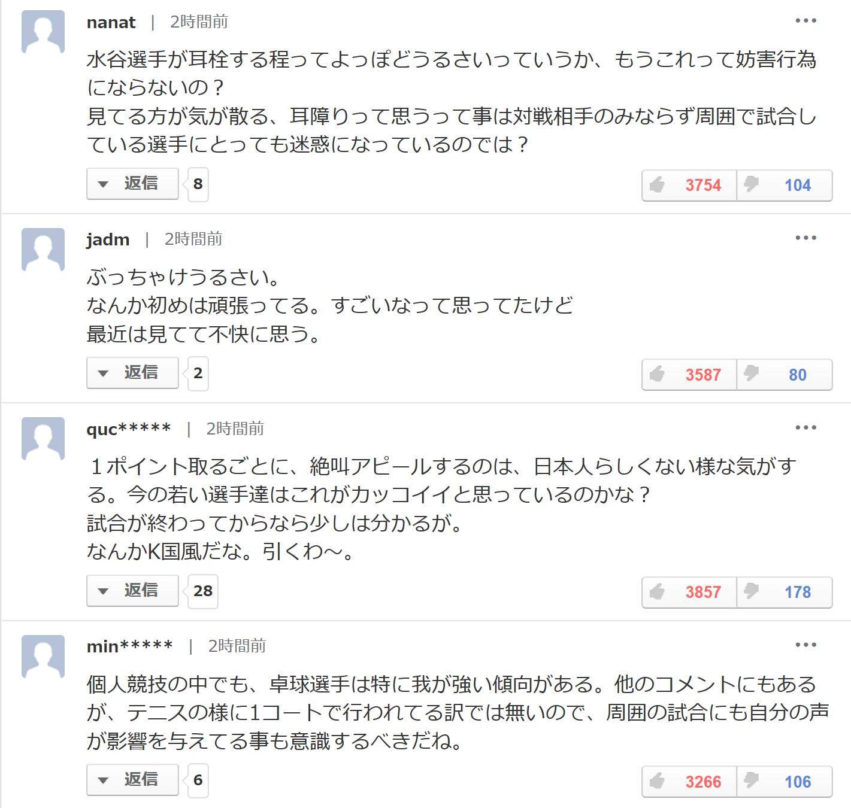Open more options menu for nanat's comment

click(x=805, y=21)
